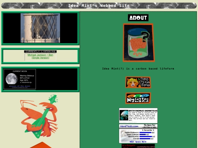Click the full moon image
198x148 pixels.
12,79
